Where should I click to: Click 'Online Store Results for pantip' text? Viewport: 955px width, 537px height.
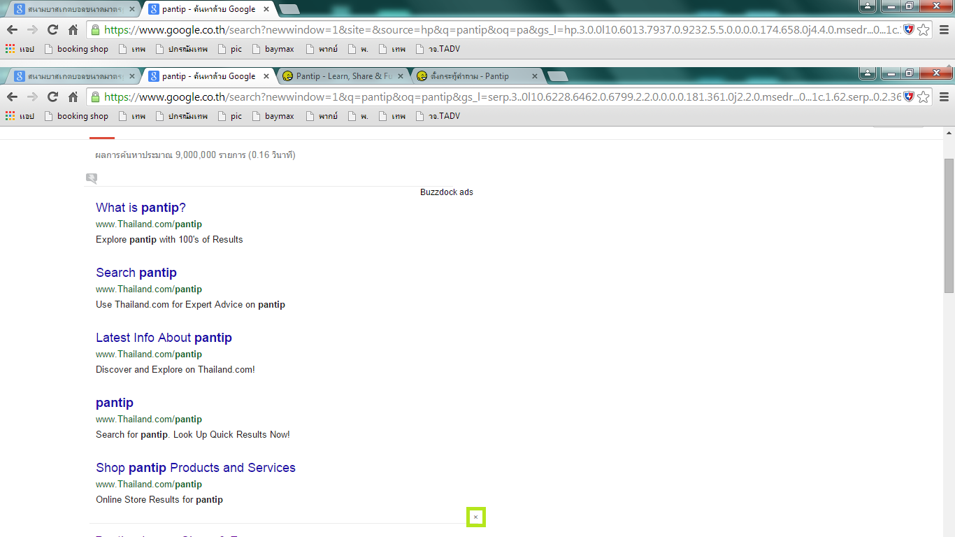point(159,500)
